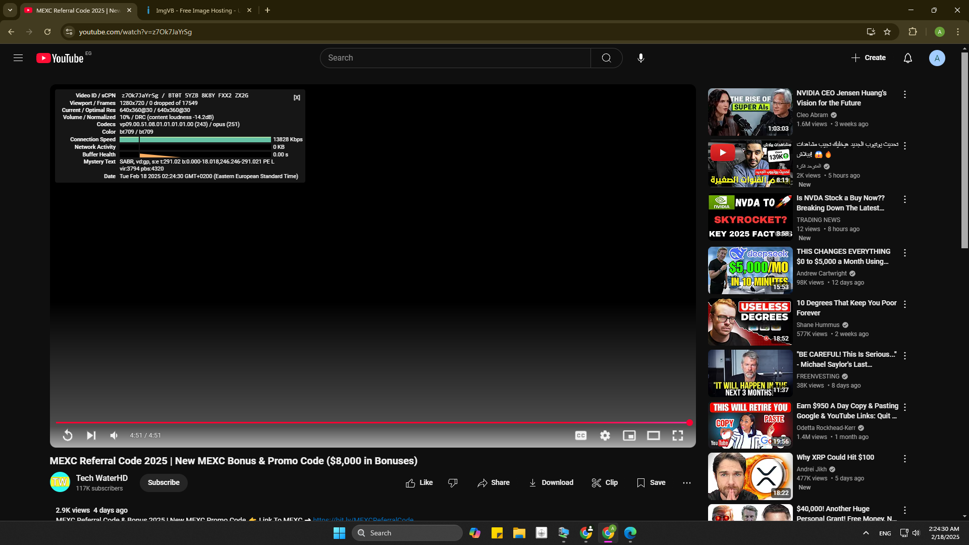The width and height of the screenshot is (969, 545).
Task: Open YouTube hamburger guide menu
Action: click(18, 58)
